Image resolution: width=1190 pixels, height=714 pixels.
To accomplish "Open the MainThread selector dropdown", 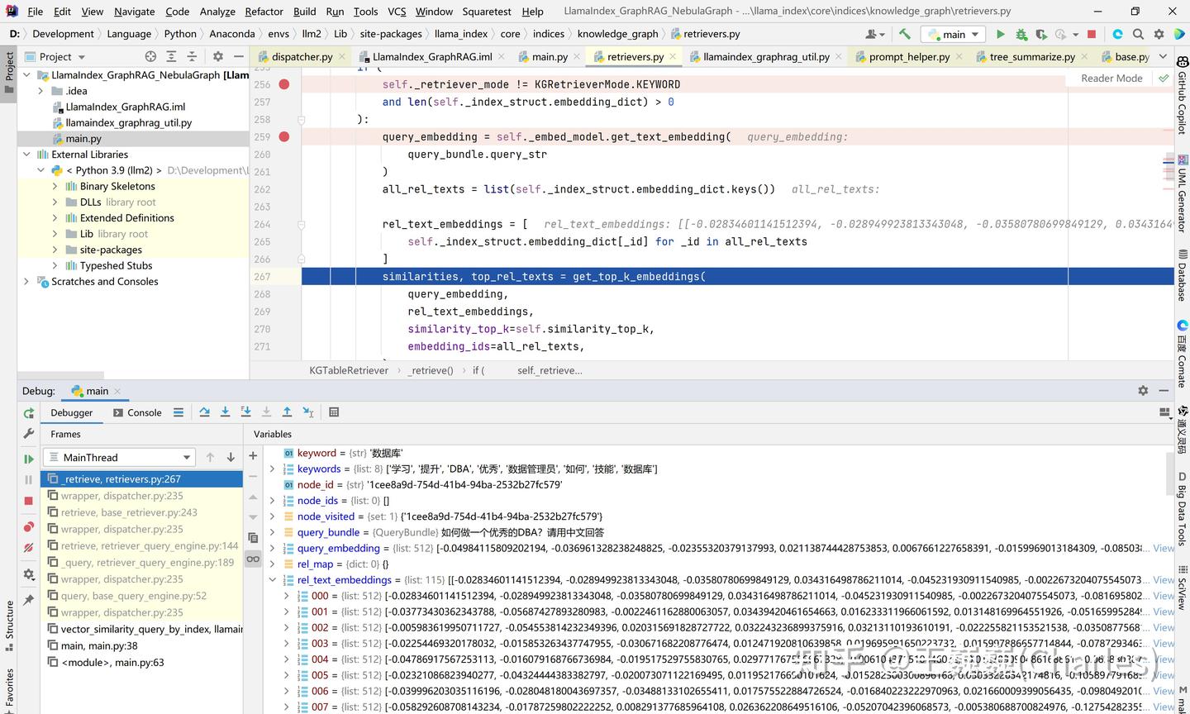I will pyautogui.click(x=119, y=457).
